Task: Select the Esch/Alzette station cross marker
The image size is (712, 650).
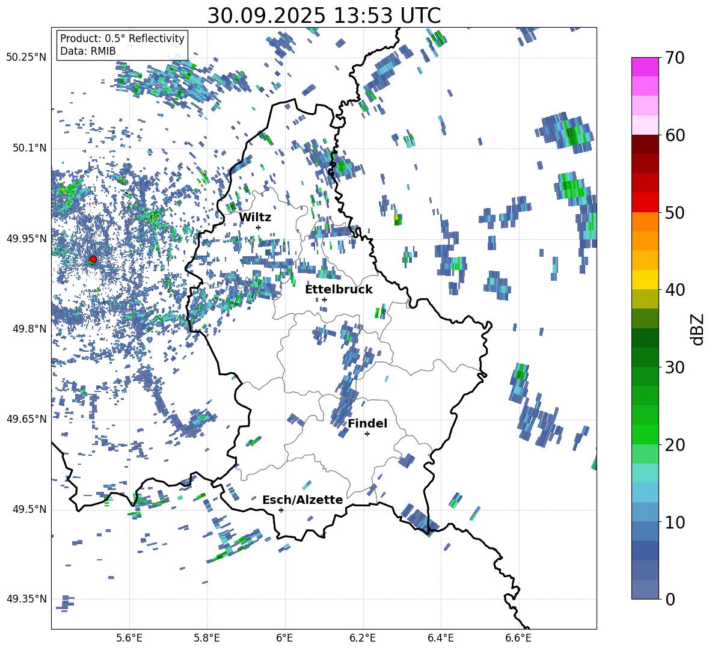Action: click(x=281, y=510)
